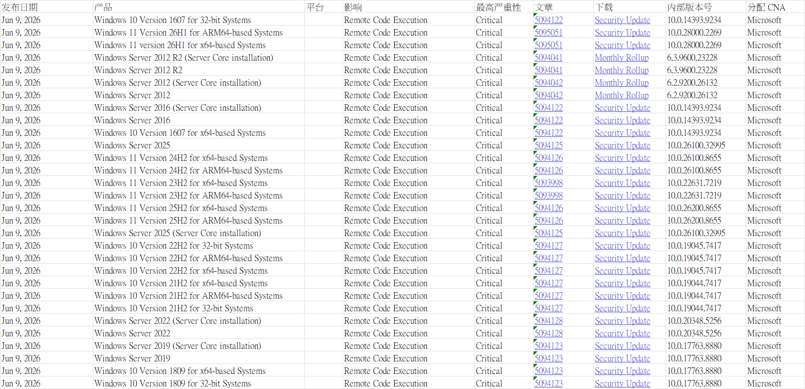Image resolution: width=805 pixels, height=389 pixels.
Task: Select the product cell 'Windows 10 Version 21H2 for 32-bit Systems'
Action: 199,308
